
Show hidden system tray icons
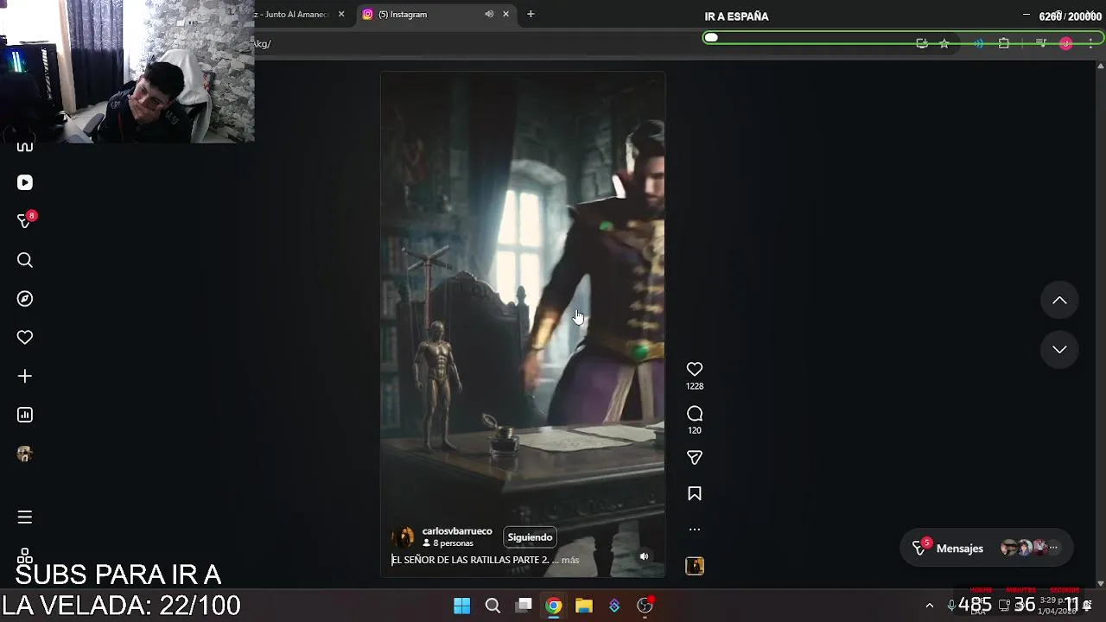click(930, 606)
